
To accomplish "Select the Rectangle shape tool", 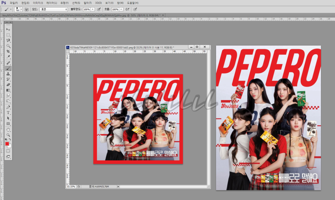I will (x=8, y=124).
